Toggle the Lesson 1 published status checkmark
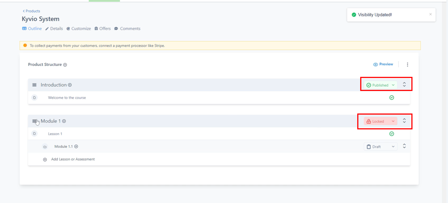The image size is (448, 203). pyautogui.click(x=392, y=134)
